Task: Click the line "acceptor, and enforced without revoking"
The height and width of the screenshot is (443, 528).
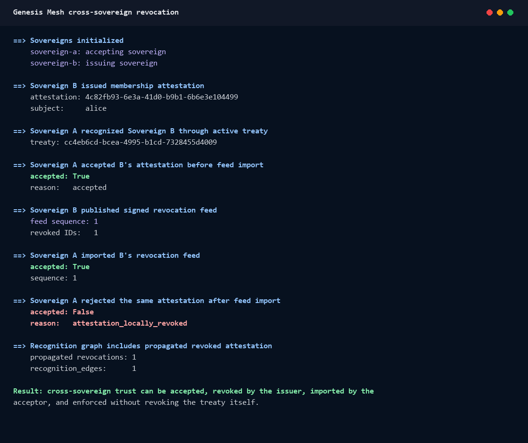Action: click(x=136, y=402)
